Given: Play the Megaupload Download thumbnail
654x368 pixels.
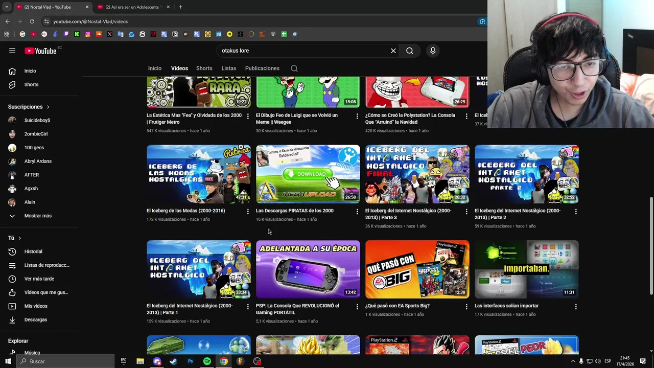Looking at the screenshot, I should (x=308, y=174).
